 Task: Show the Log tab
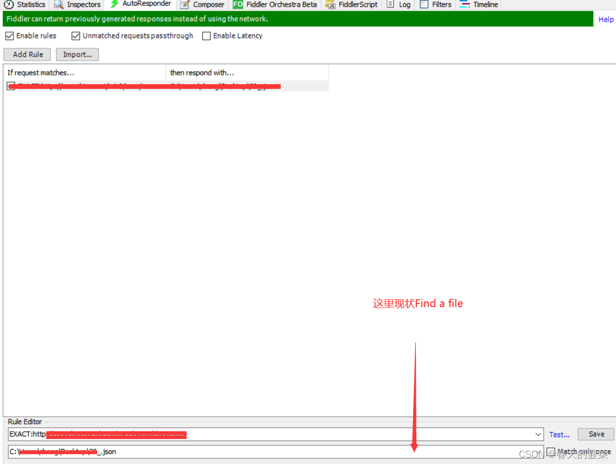[399, 5]
